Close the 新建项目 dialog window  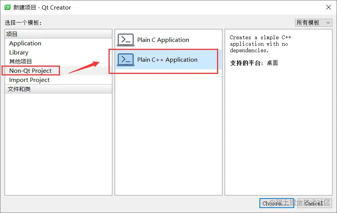click(329, 7)
